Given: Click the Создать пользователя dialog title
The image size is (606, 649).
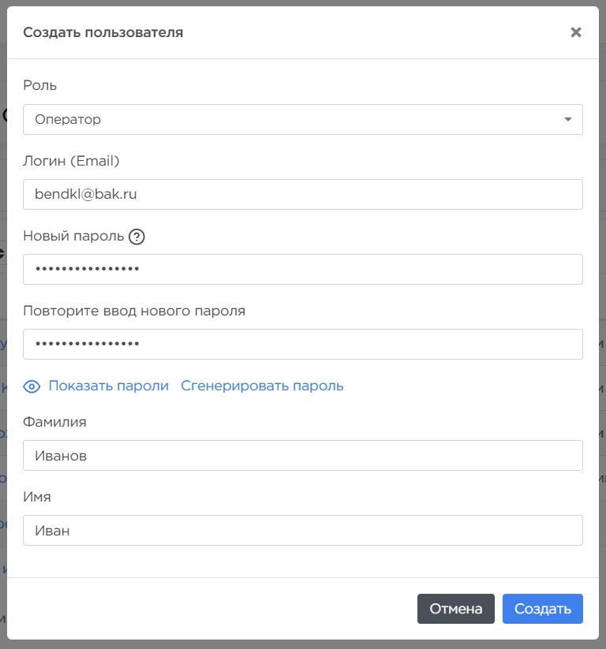Looking at the screenshot, I should pyautogui.click(x=103, y=32).
